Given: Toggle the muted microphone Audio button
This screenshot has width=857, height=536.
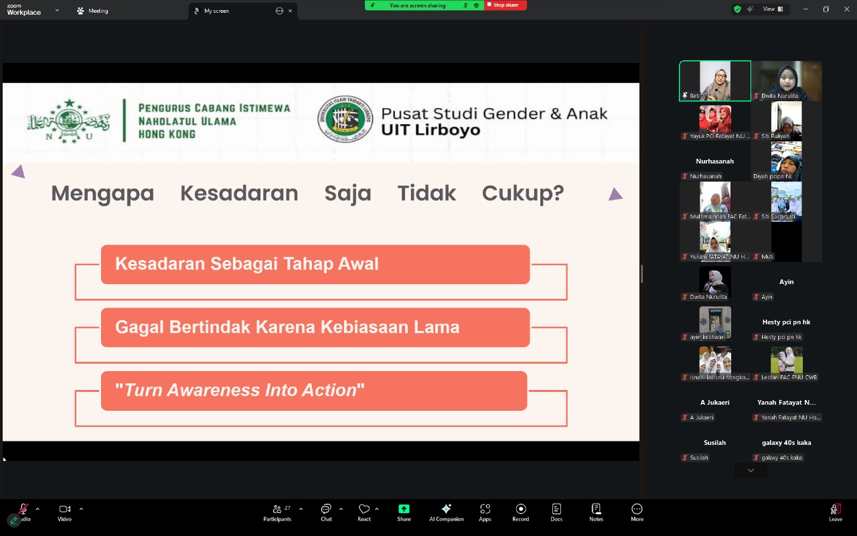Looking at the screenshot, I should tap(23, 510).
